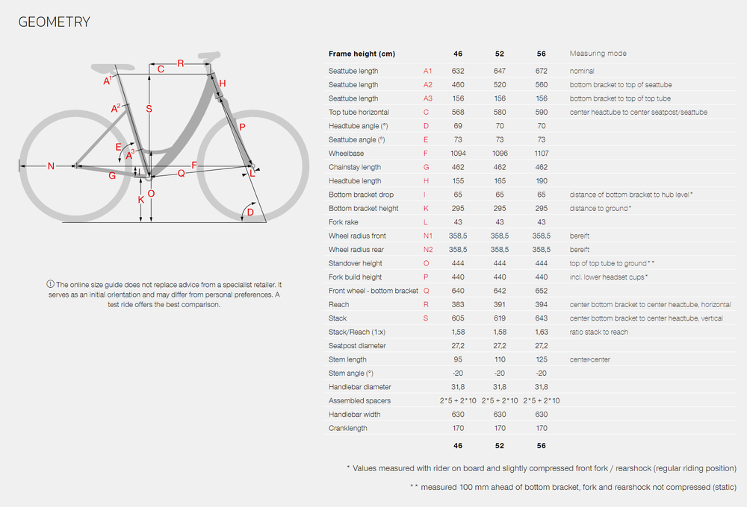
Task: Click the "Frame height (cm)" header
Action: tap(362, 54)
